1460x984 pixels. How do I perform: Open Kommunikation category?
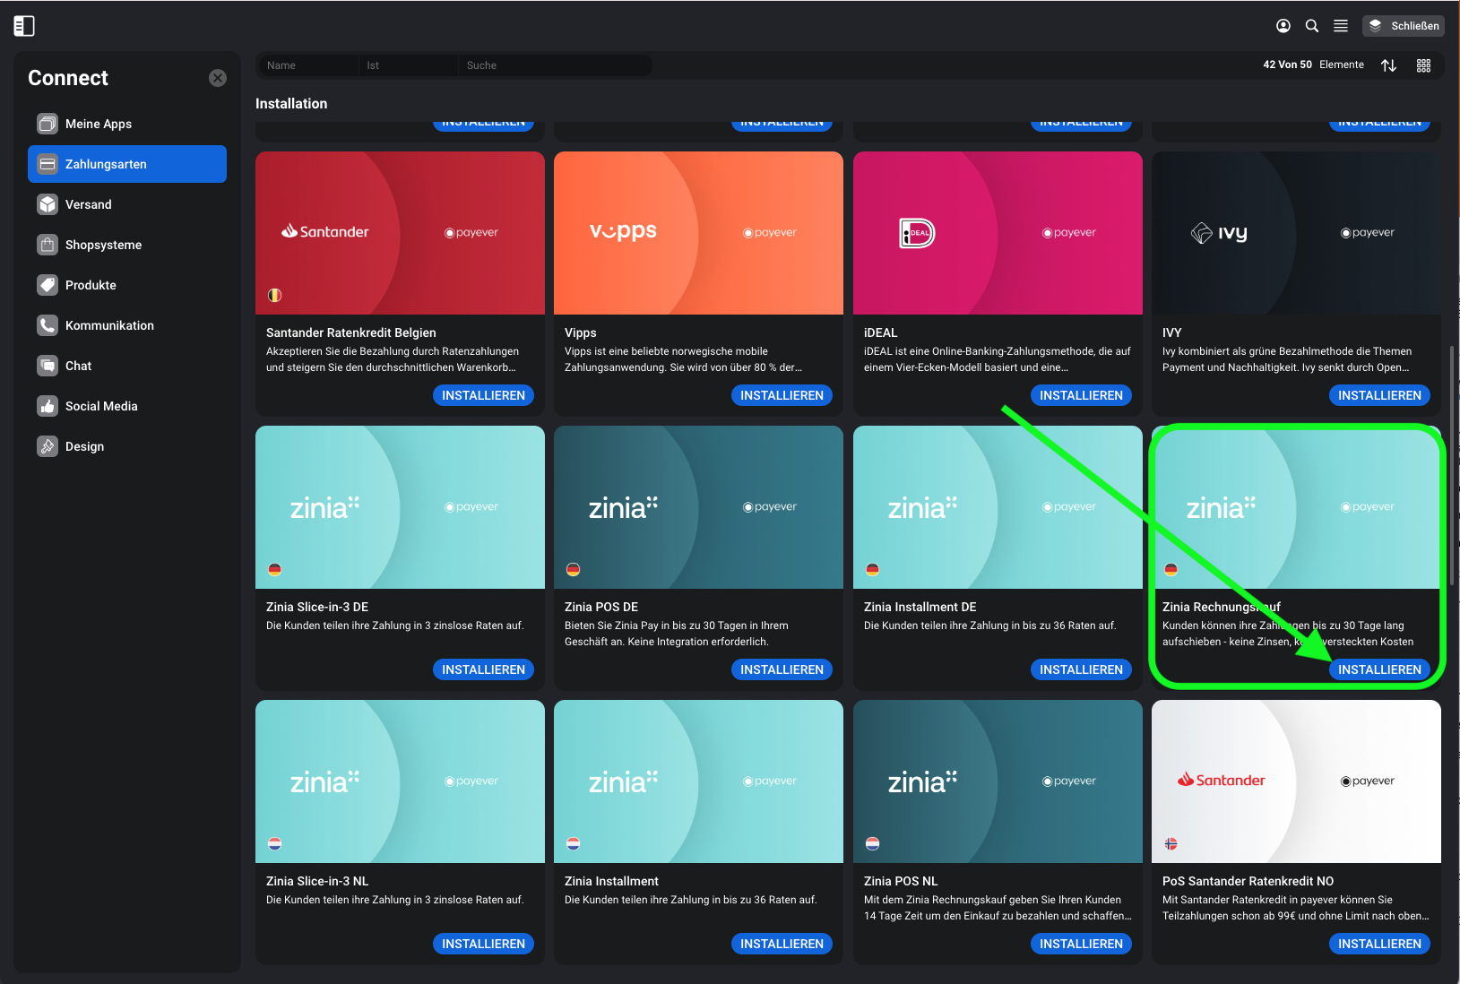127,325
